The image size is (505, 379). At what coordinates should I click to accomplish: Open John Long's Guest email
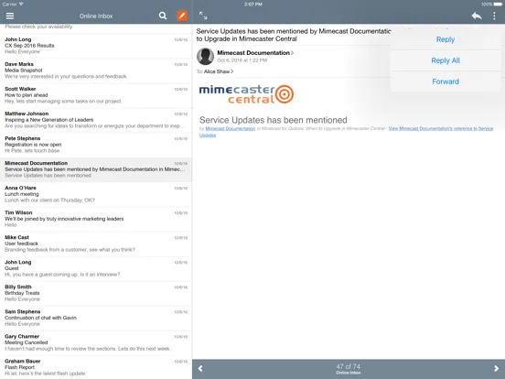(x=96, y=269)
